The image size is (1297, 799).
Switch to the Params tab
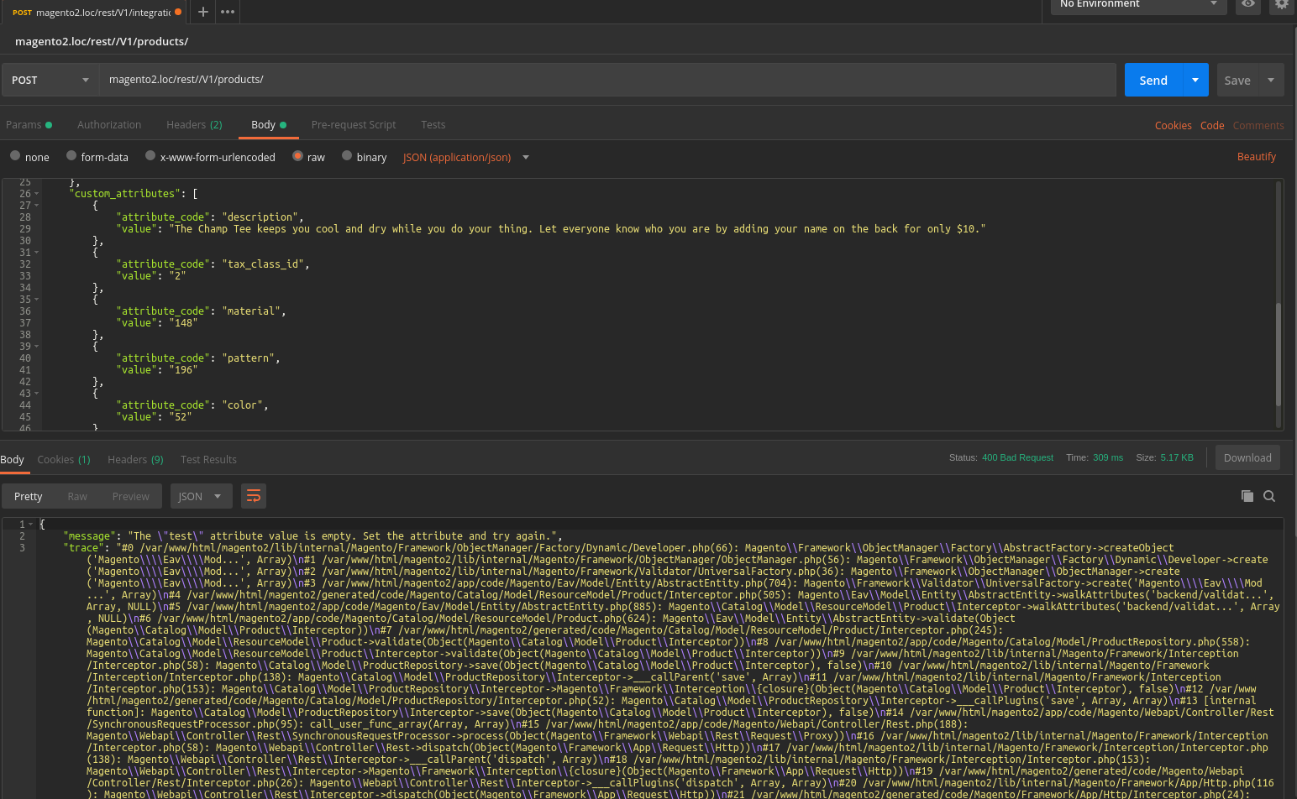(29, 124)
